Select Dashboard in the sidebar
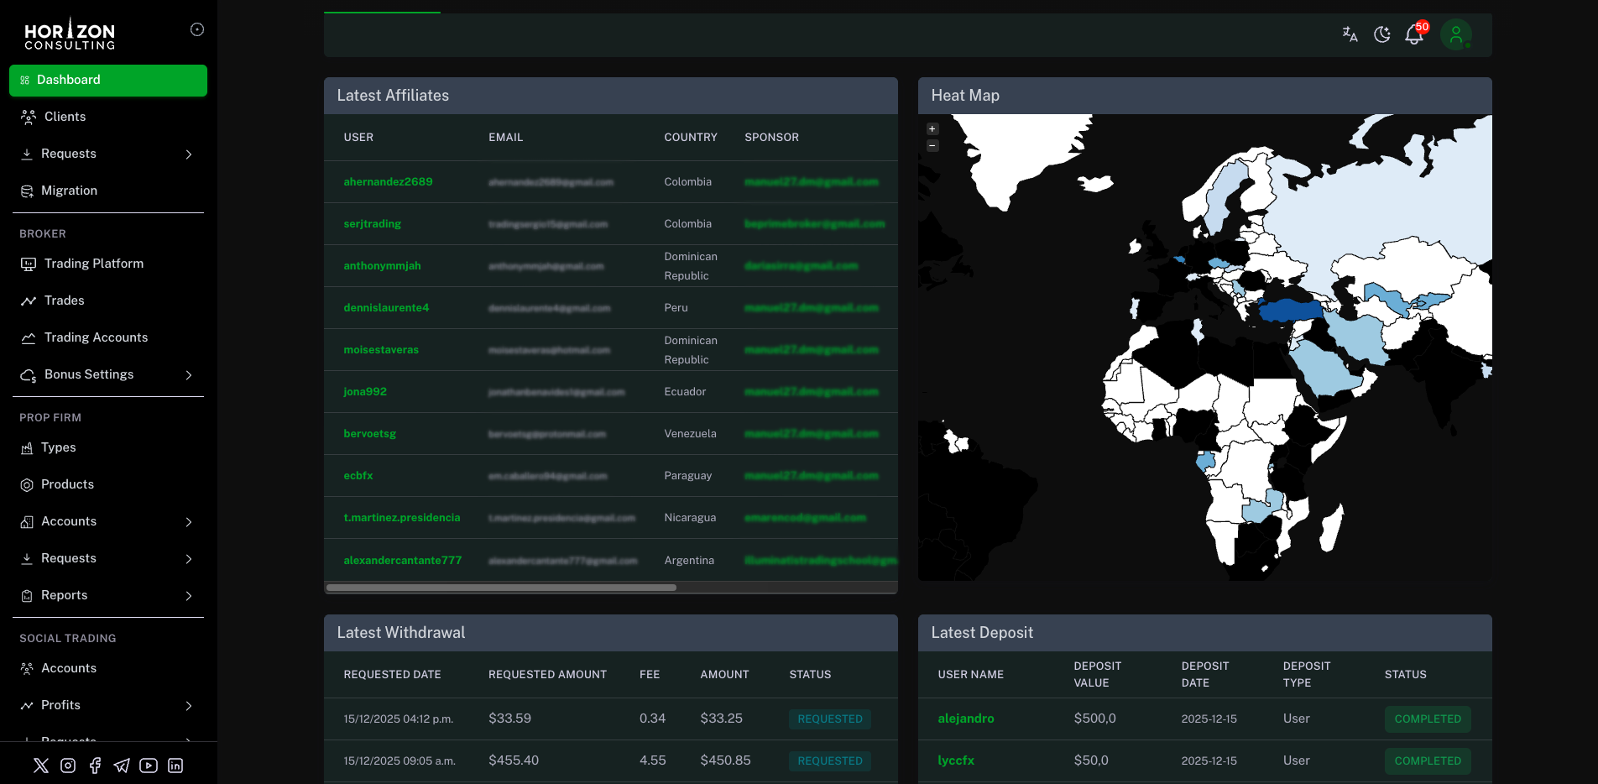 pos(107,80)
